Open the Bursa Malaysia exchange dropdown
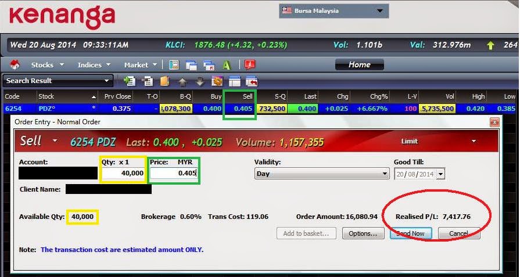 (x=334, y=11)
